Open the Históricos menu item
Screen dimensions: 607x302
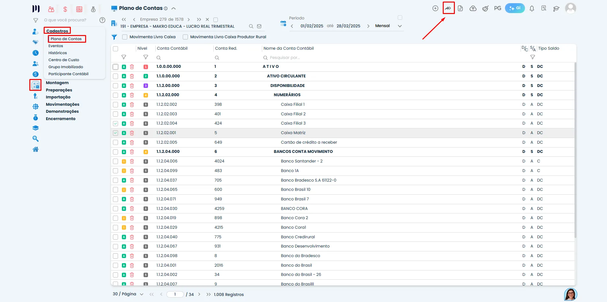(58, 53)
